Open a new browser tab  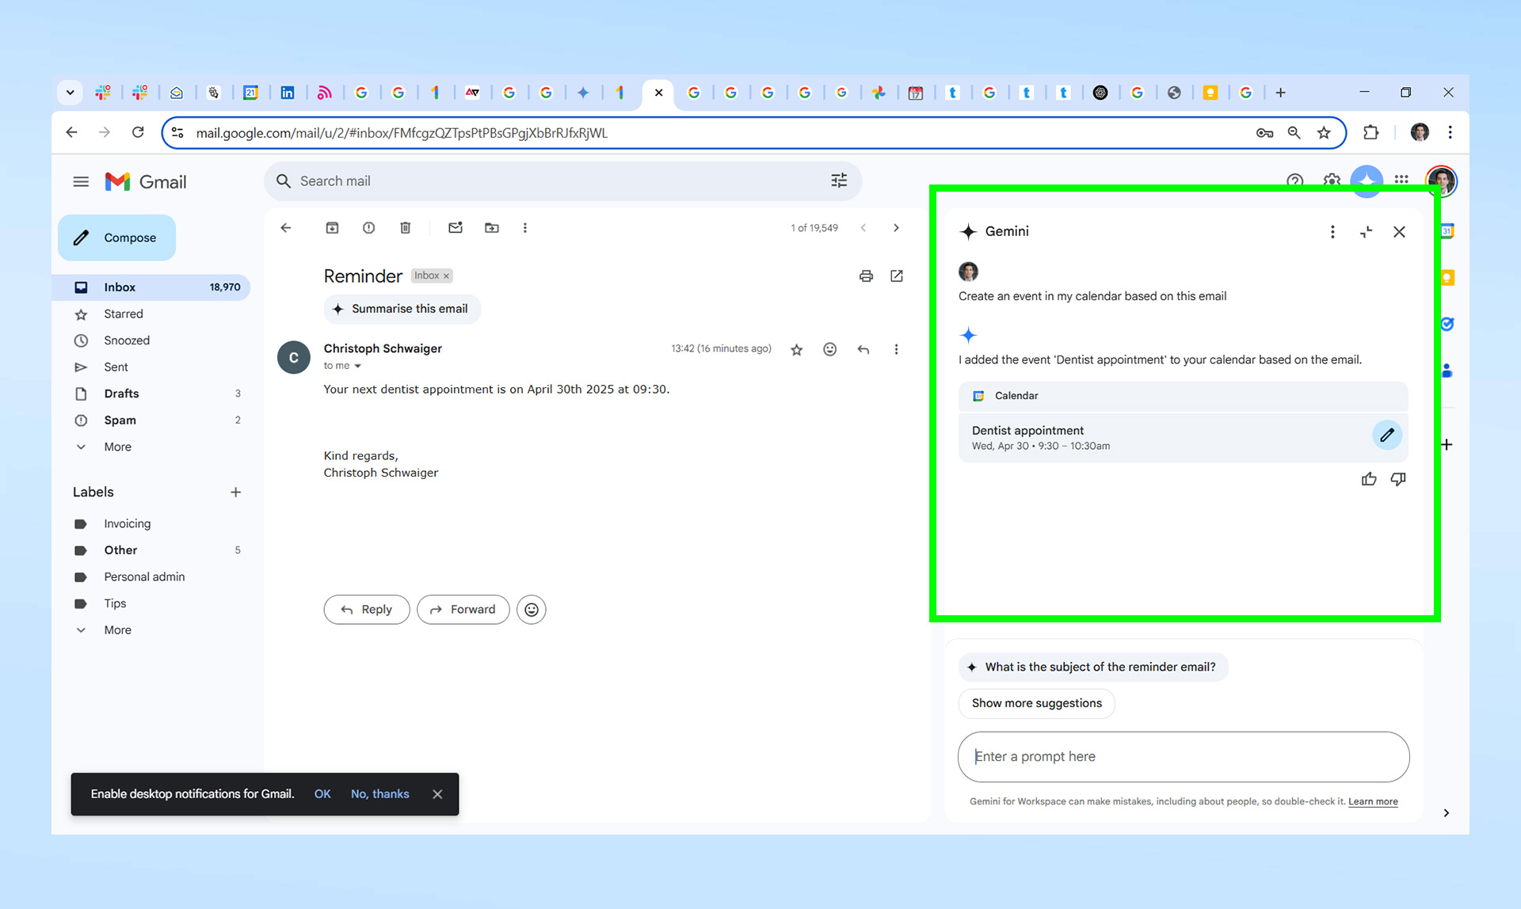pyautogui.click(x=1280, y=93)
